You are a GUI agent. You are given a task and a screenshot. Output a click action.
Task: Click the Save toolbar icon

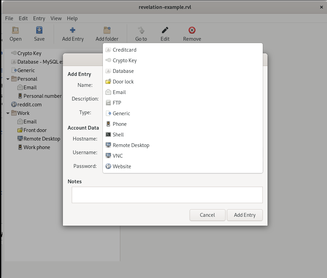coord(39,30)
